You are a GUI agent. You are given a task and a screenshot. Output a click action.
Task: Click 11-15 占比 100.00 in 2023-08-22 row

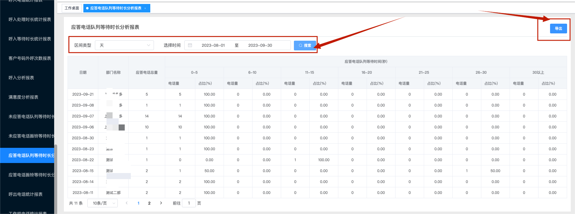click(x=324, y=160)
